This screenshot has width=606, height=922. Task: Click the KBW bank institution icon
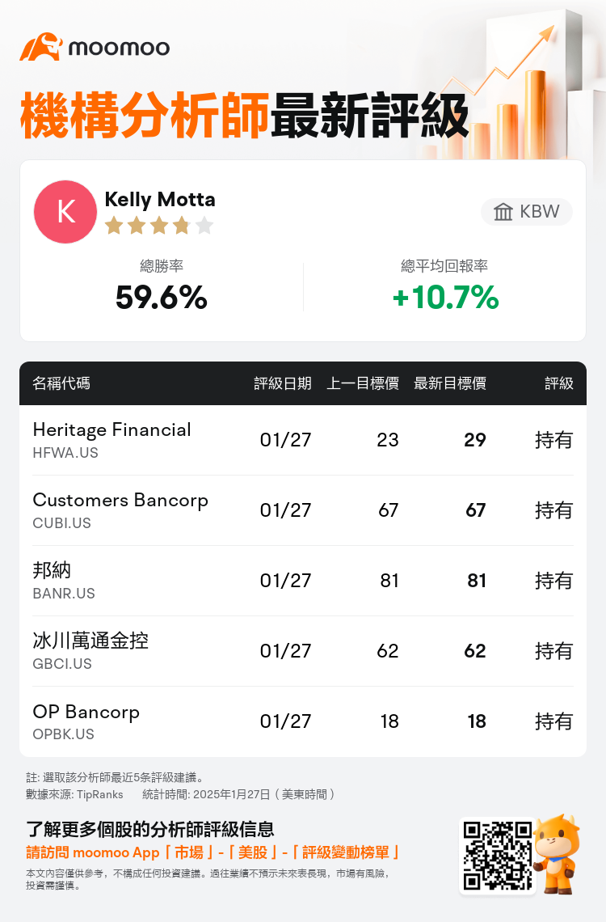pos(503,212)
